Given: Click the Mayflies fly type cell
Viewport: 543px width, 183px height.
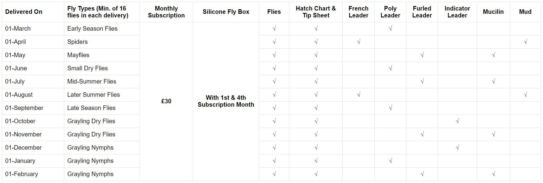Looking at the screenshot, I should [x=78, y=55].
